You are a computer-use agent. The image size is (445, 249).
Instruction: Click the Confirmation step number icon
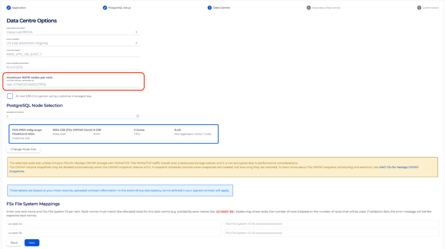coord(419,8)
